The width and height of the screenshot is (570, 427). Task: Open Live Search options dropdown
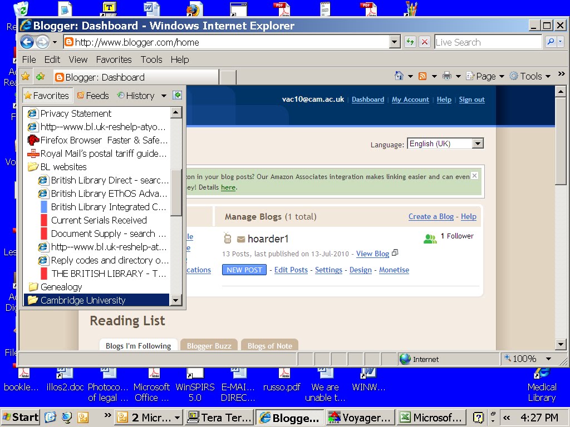tap(560, 42)
